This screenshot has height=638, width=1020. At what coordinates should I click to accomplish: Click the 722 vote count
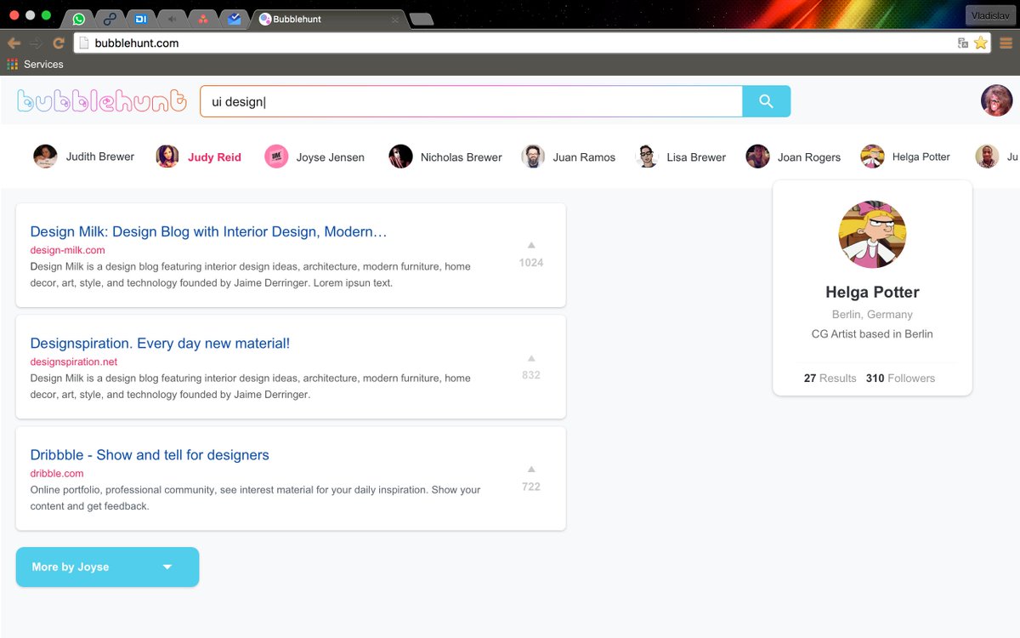coord(531,487)
